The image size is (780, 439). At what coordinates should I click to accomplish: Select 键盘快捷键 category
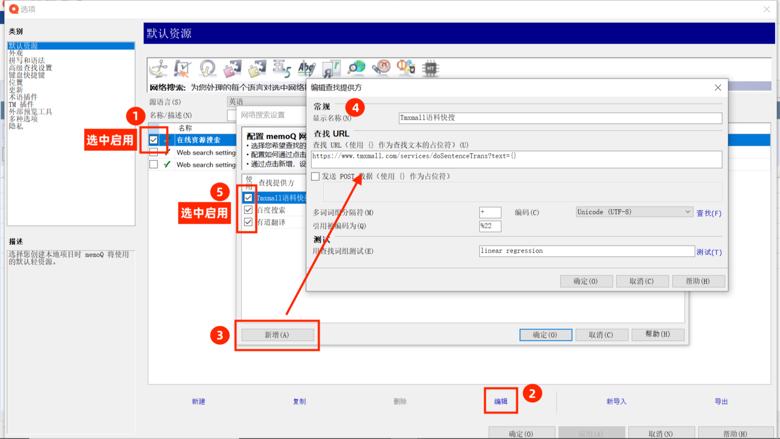click(x=27, y=75)
